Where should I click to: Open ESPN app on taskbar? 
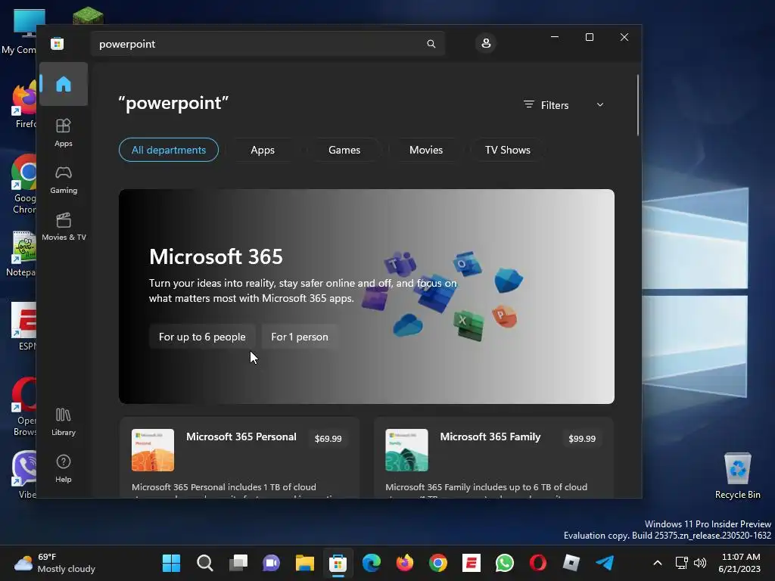(x=472, y=563)
